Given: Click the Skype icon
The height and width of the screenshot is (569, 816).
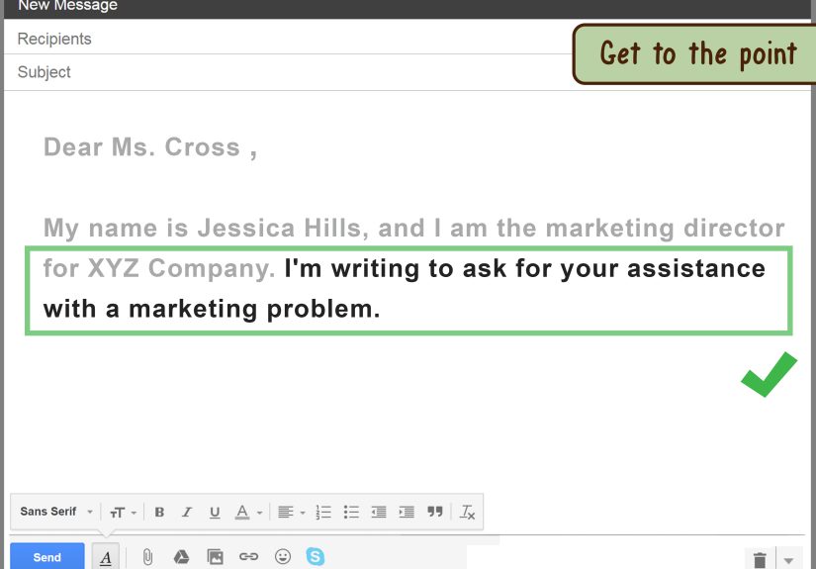Looking at the screenshot, I should point(316,556).
